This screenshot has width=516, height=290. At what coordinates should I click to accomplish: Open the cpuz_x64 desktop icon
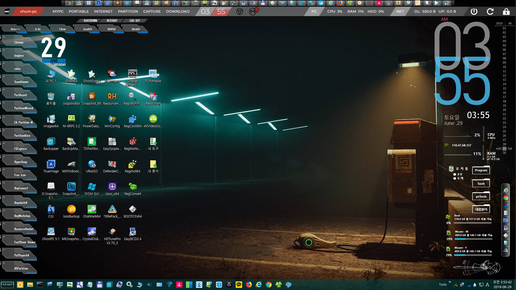point(112,189)
